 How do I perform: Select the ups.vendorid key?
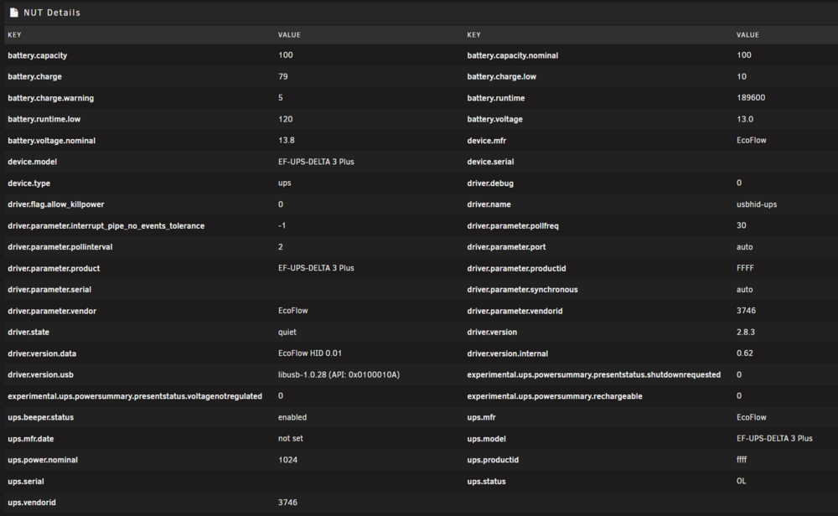point(32,503)
